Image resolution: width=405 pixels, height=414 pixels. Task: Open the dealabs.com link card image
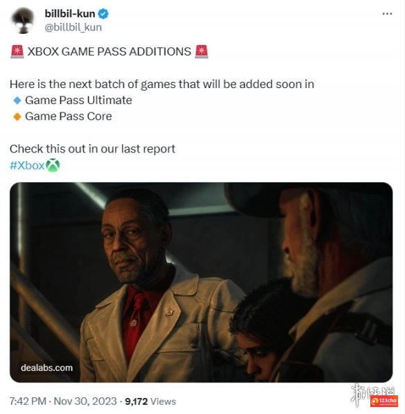click(201, 282)
